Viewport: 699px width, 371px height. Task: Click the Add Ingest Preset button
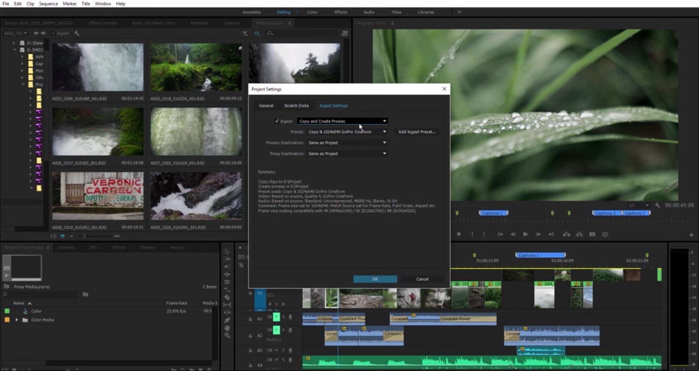point(416,132)
